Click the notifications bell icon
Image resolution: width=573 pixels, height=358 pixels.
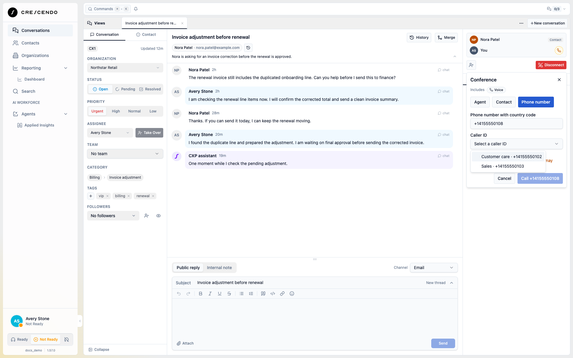[136, 9]
